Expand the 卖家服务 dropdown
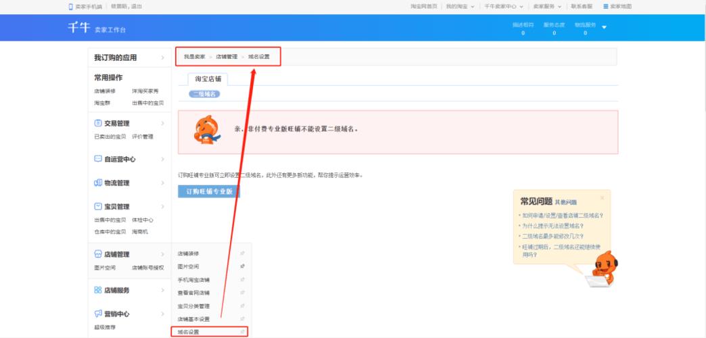 560,7
